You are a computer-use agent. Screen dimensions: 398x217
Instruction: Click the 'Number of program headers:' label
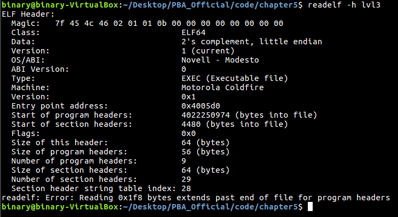[74, 161]
